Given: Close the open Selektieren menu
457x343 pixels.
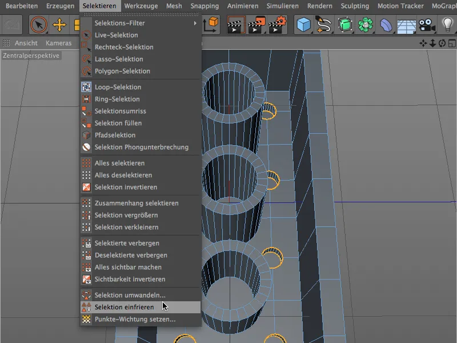Looking at the screenshot, I should point(99,6).
